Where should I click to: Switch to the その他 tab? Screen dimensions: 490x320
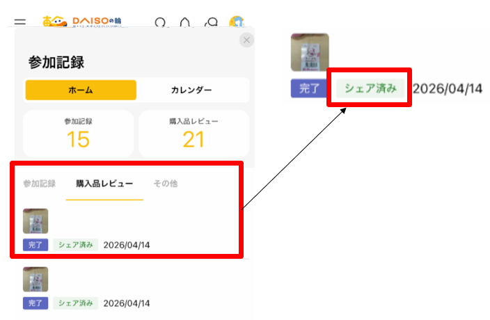(x=166, y=184)
